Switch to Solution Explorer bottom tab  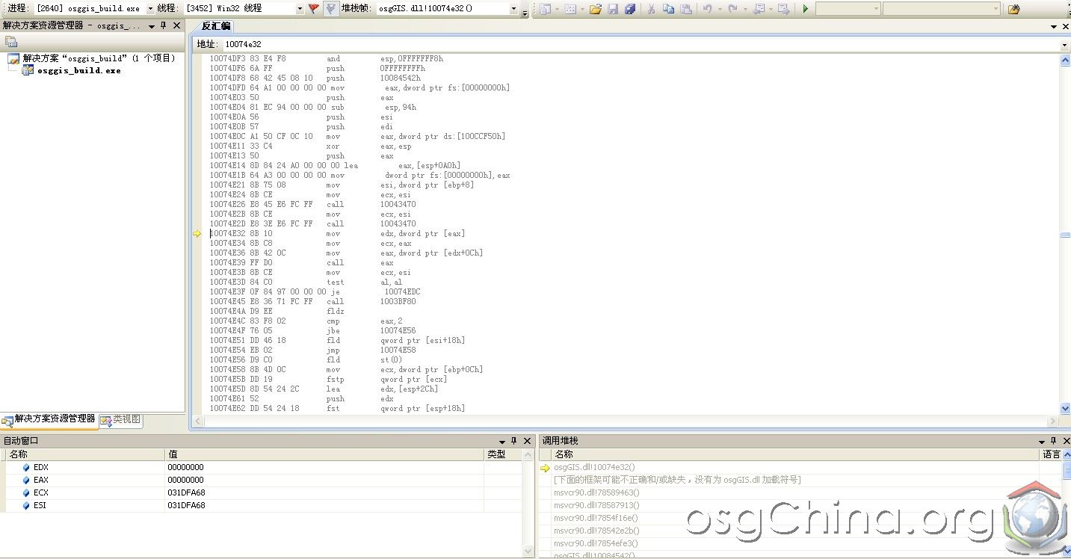[x=49, y=419]
